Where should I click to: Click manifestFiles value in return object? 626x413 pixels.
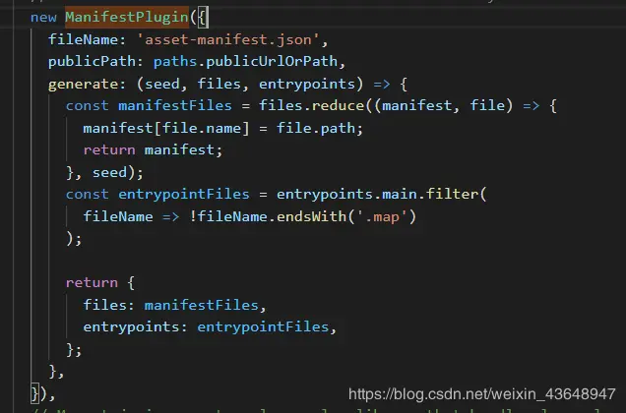(201, 305)
